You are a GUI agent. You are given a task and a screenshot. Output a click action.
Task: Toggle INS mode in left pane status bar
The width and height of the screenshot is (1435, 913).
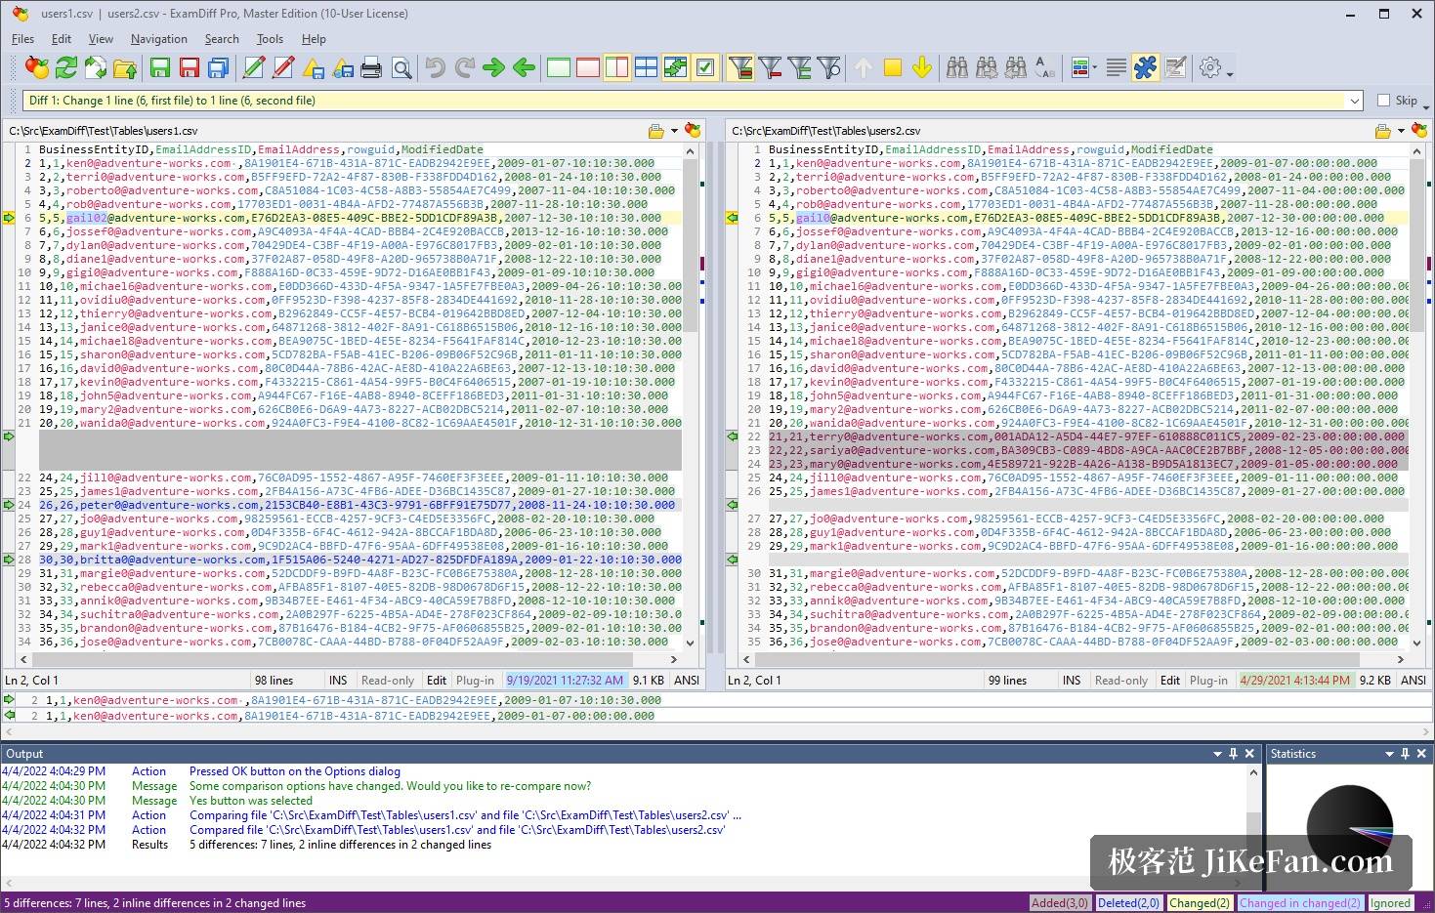point(338,681)
